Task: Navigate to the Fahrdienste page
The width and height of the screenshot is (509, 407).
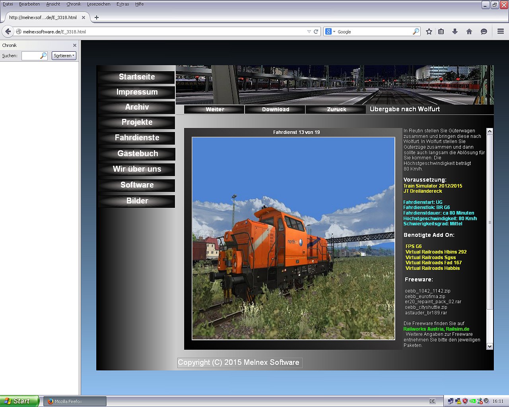Action: click(137, 138)
